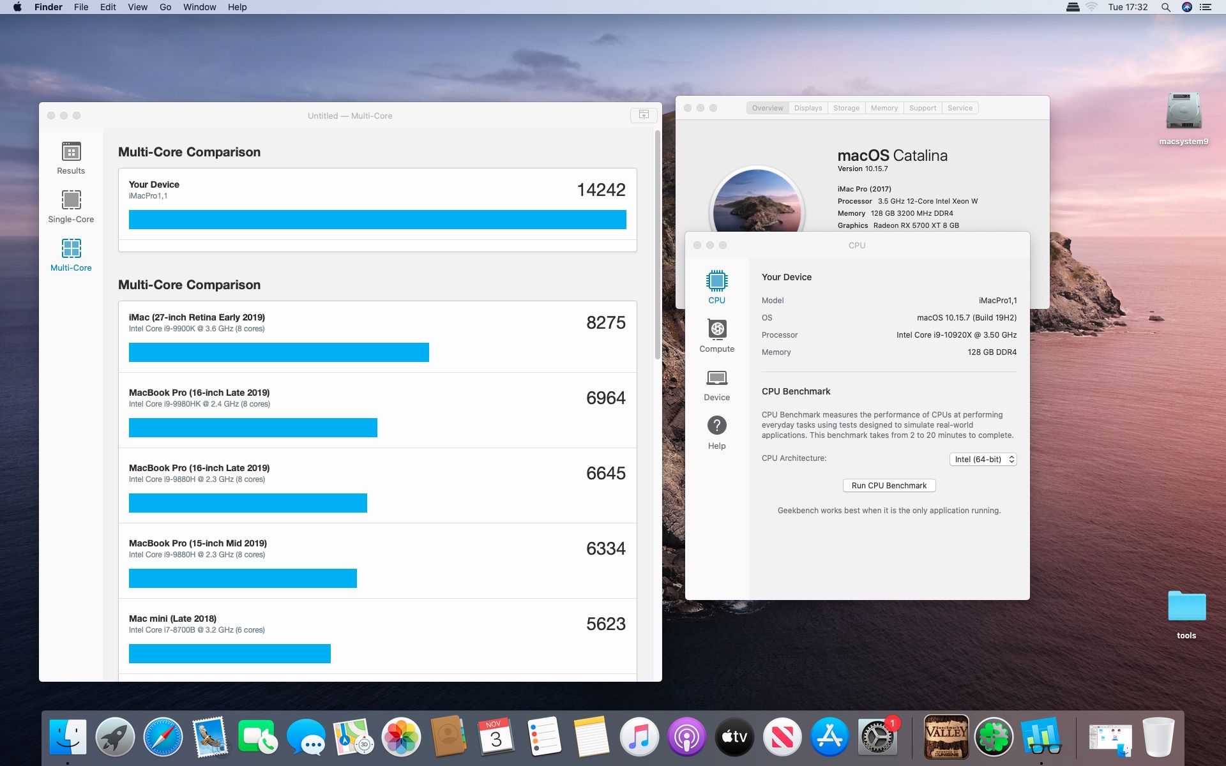Switch to the Memory tab
This screenshot has width=1226, height=766.
click(x=884, y=108)
